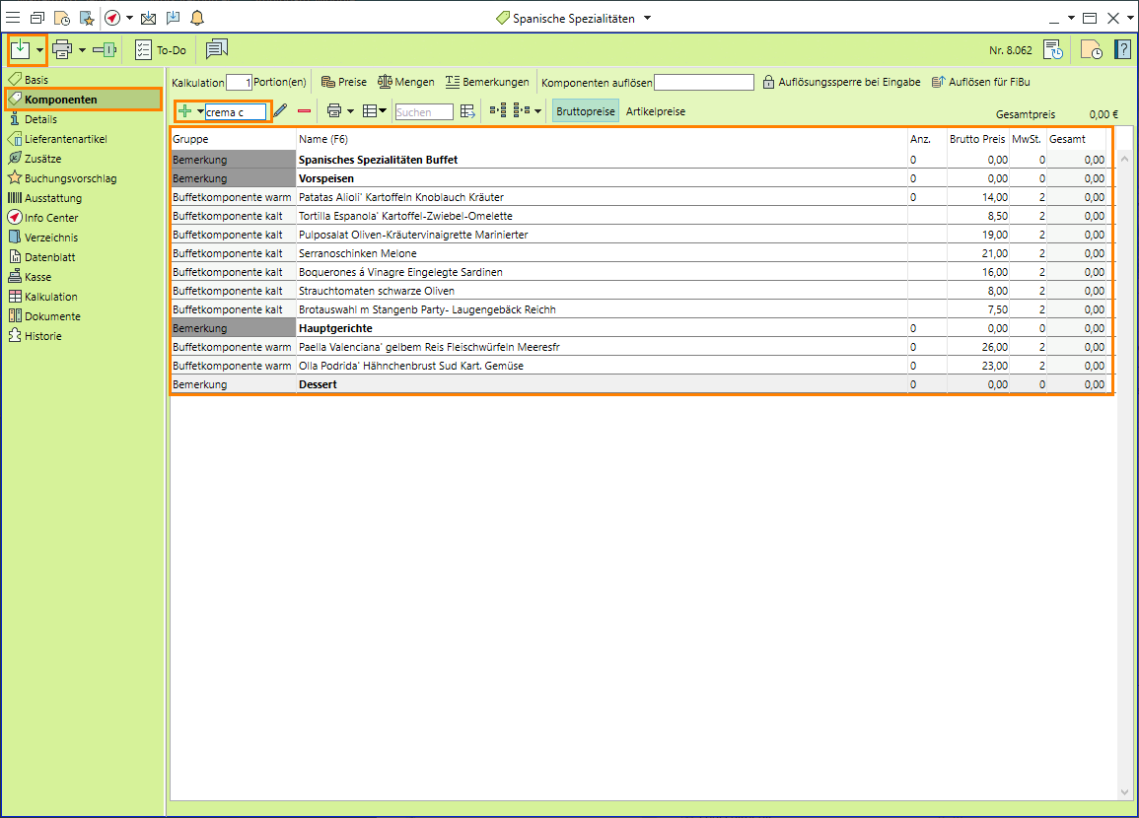Click the Suchen search field

[424, 112]
